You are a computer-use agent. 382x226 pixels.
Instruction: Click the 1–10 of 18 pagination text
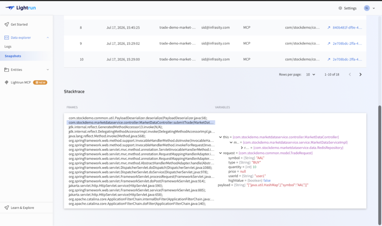pyautogui.click(x=332, y=74)
